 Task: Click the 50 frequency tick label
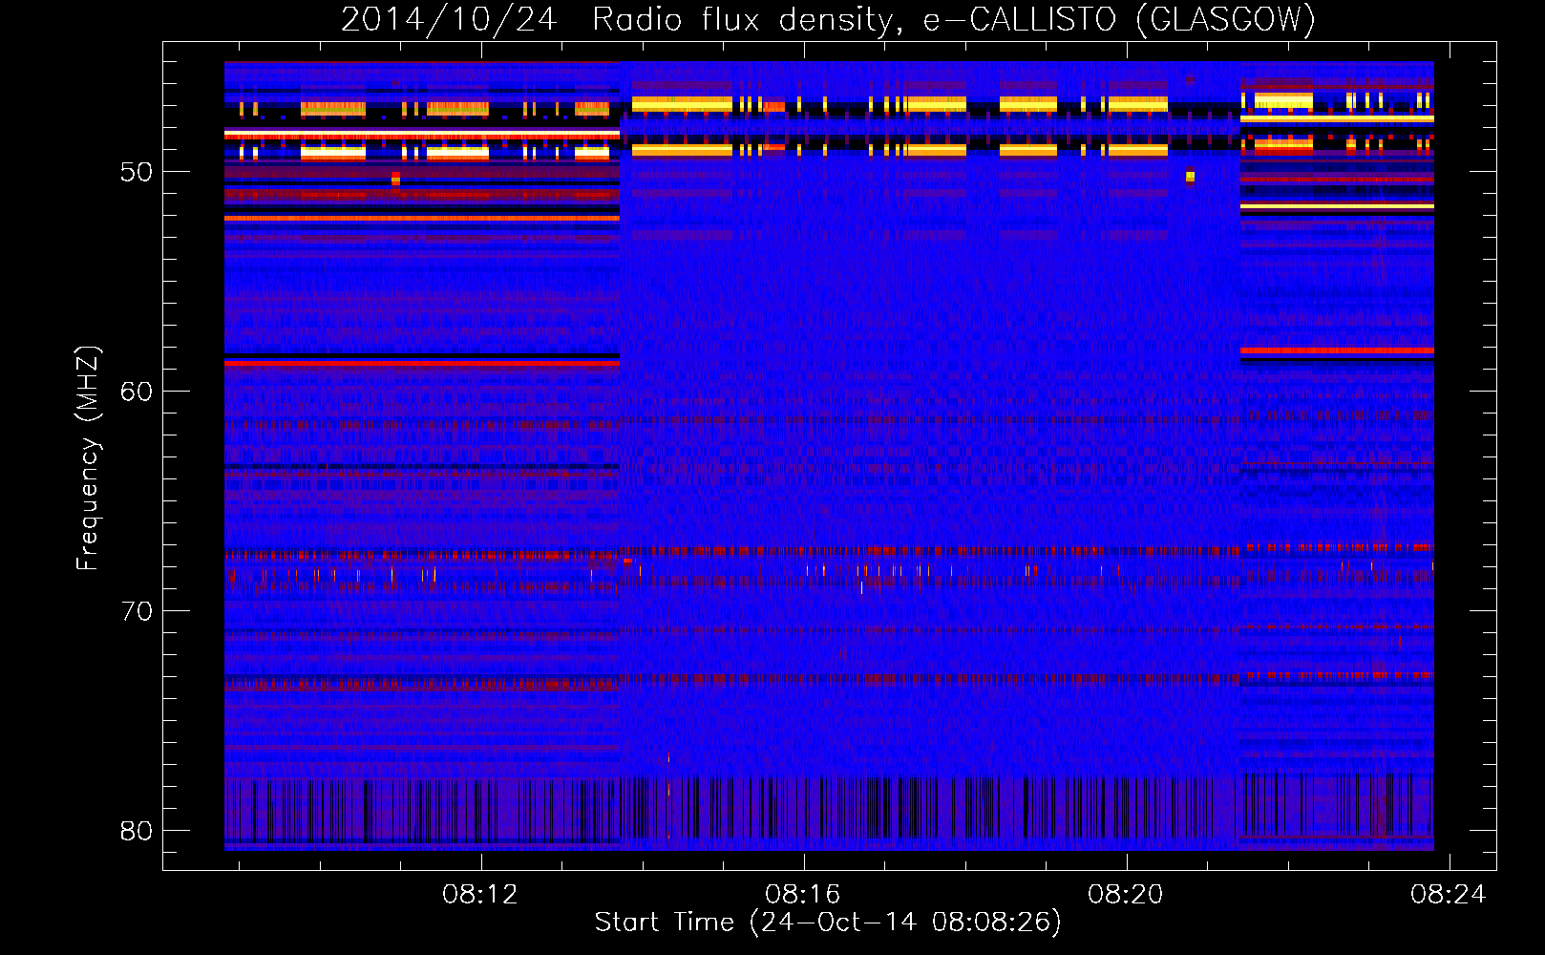137,172
